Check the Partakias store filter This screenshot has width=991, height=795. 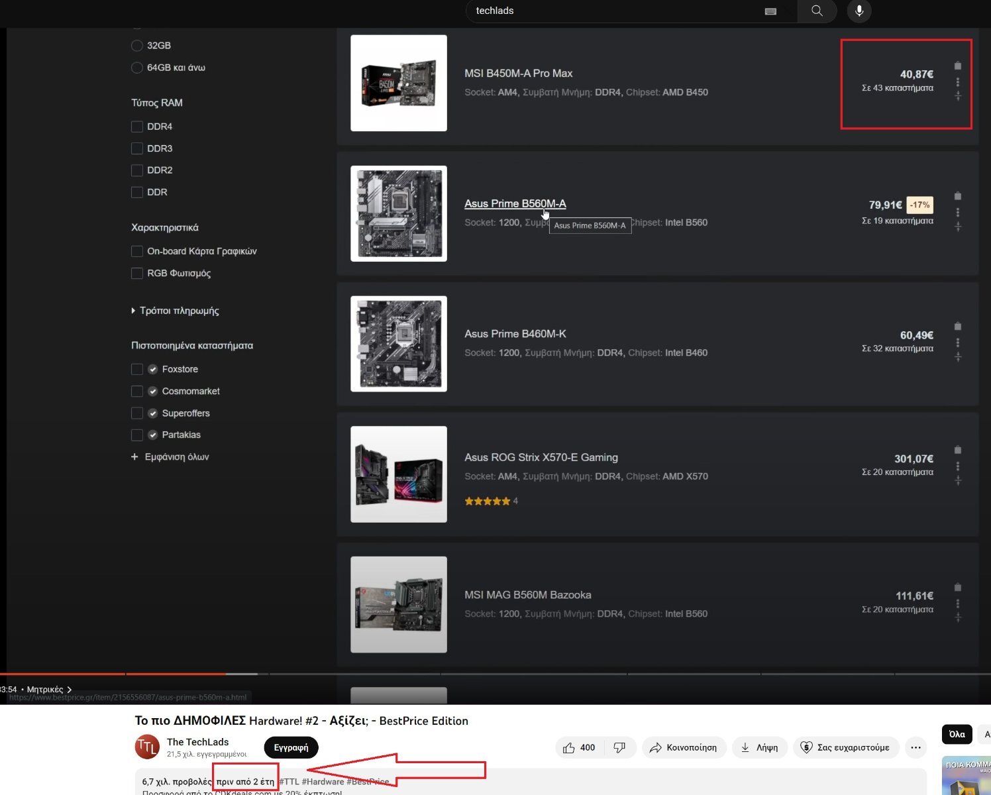click(x=137, y=435)
